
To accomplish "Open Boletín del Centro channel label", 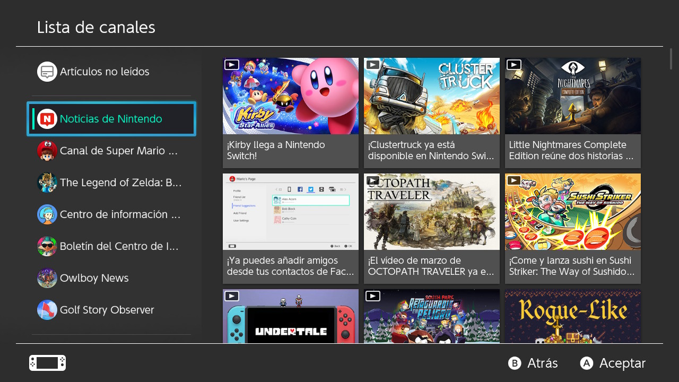I will [x=119, y=246].
